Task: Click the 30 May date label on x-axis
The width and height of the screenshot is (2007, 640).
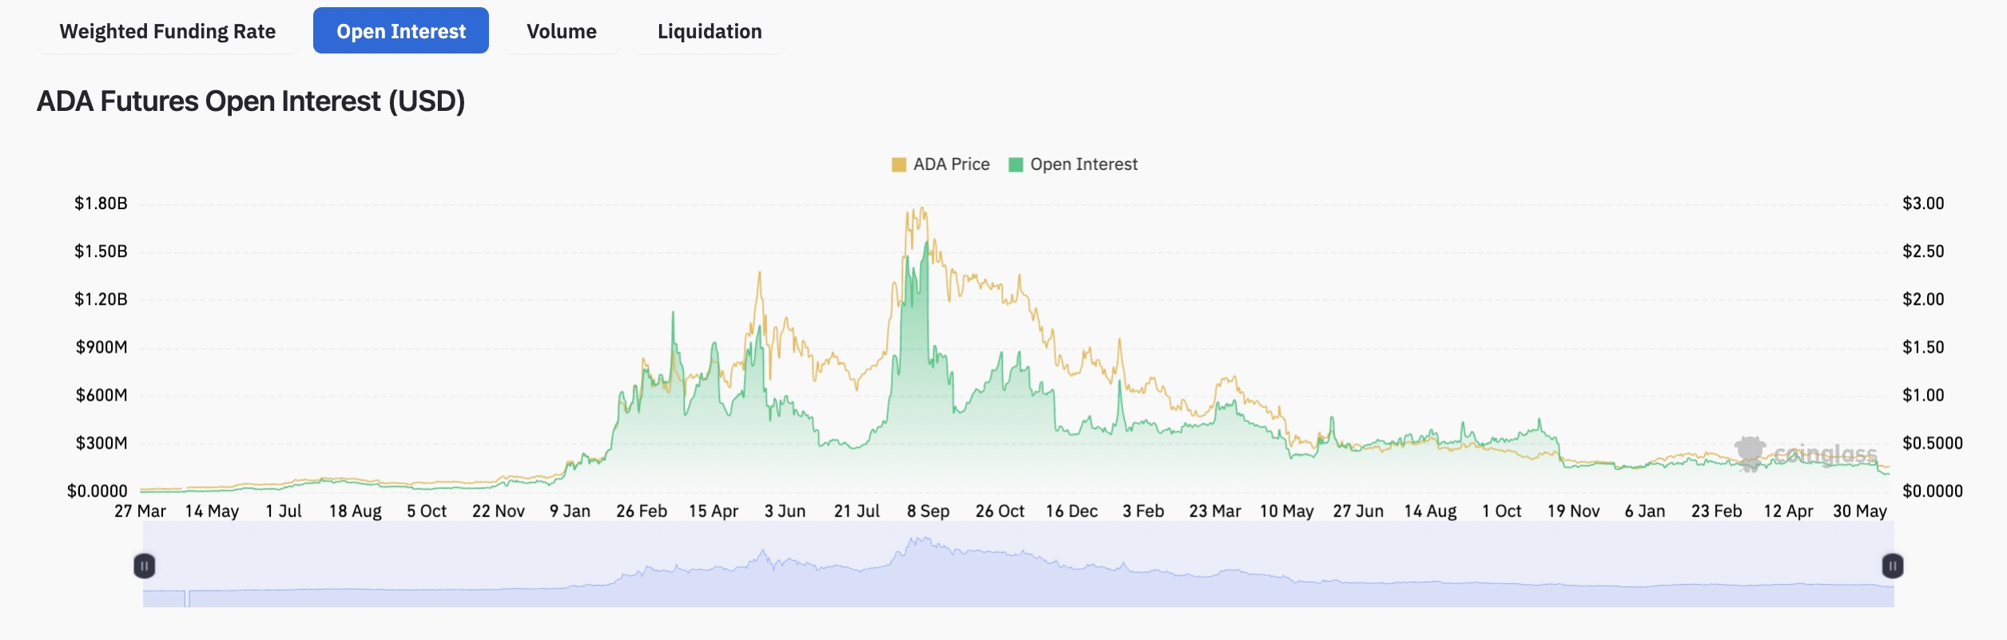Action: (x=1859, y=511)
